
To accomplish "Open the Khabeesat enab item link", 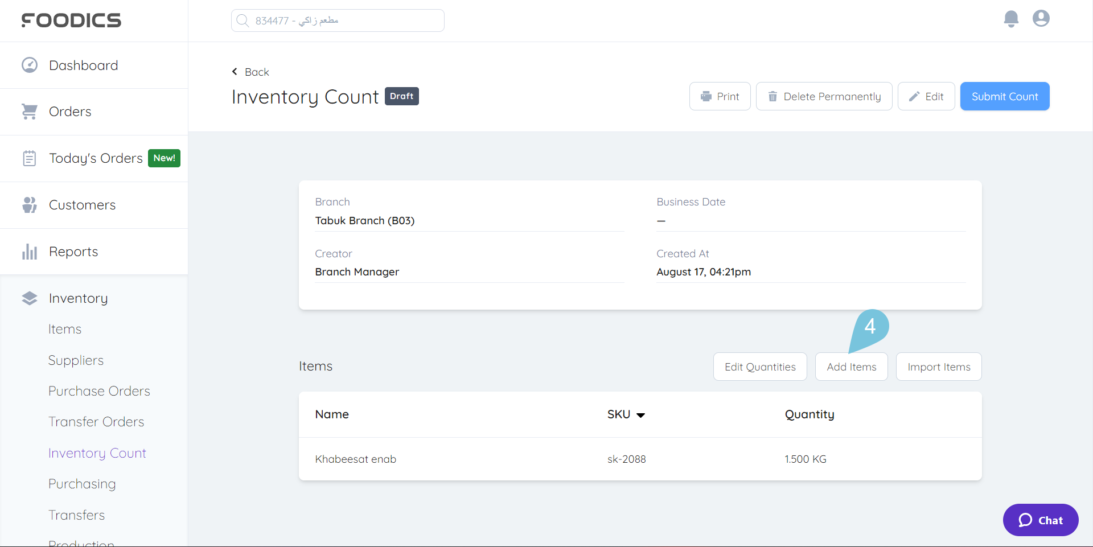I will [x=356, y=459].
